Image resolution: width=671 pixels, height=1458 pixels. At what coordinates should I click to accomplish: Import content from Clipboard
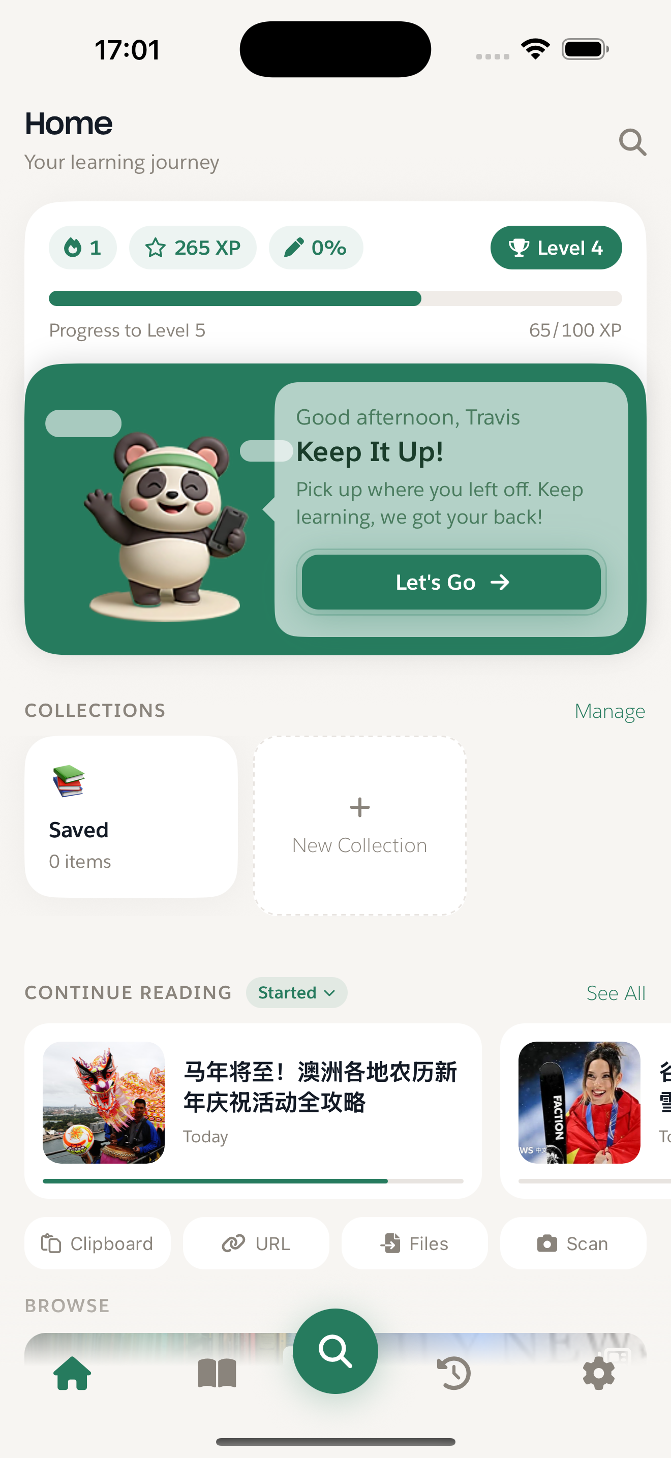(x=97, y=1243)
